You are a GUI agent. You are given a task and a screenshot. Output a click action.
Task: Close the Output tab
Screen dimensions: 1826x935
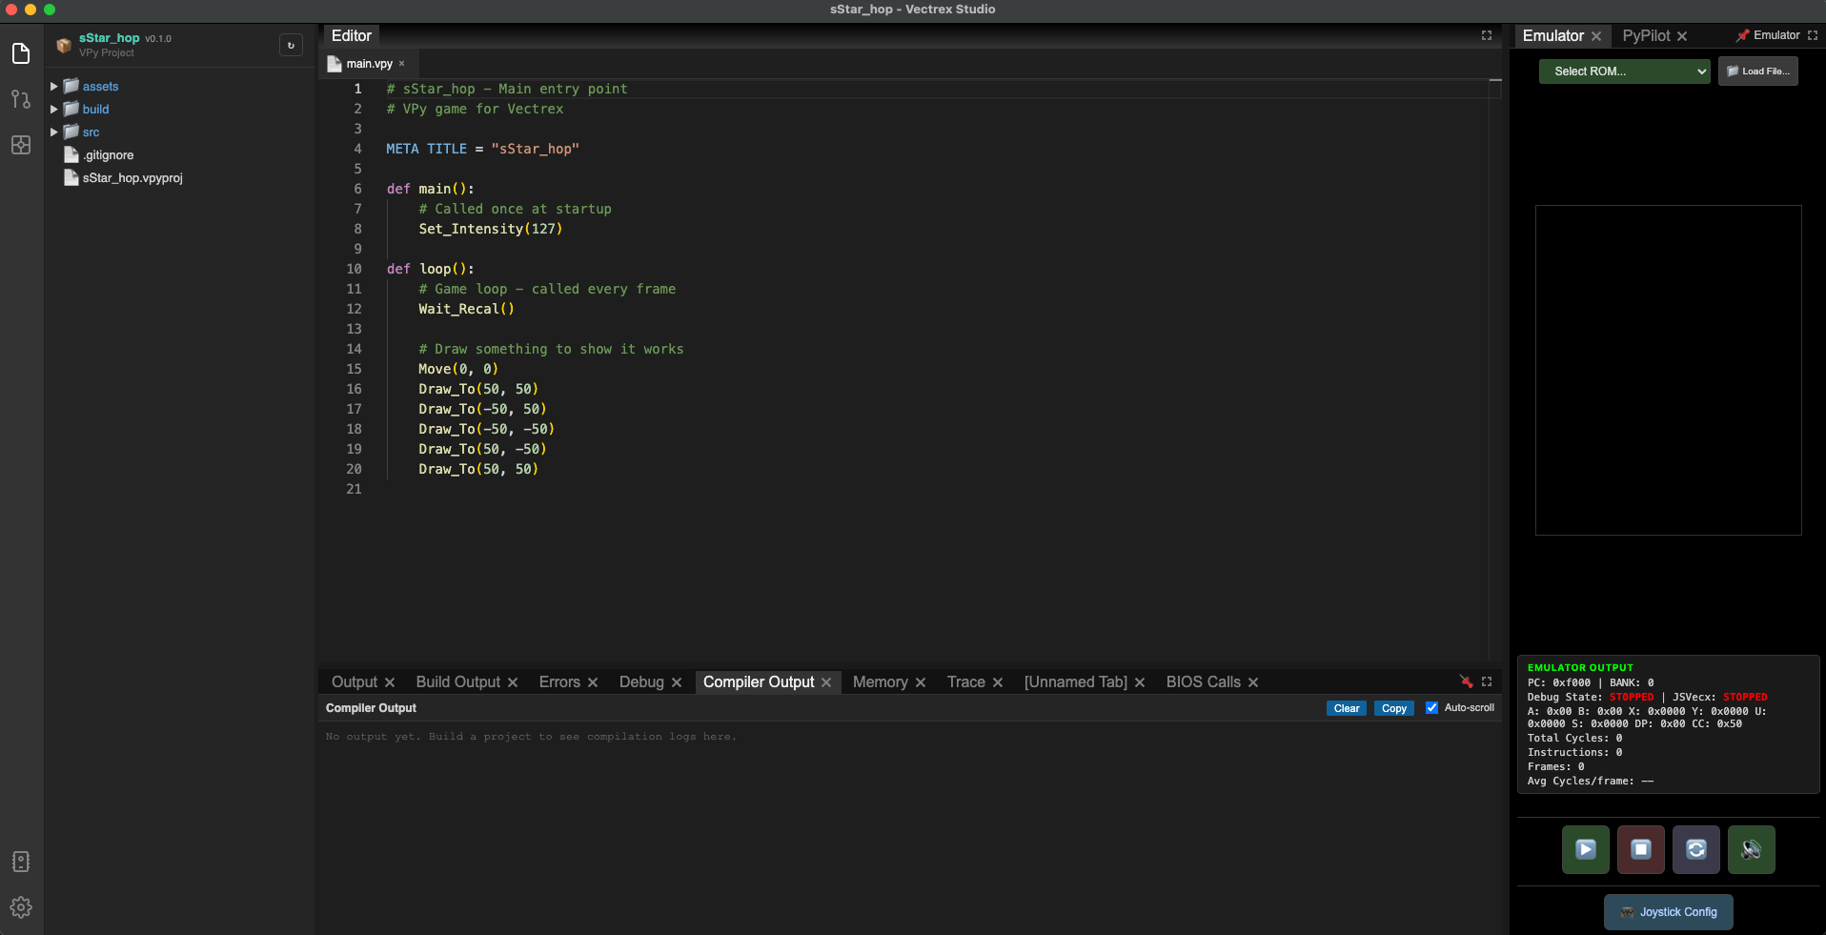(390, 682)
